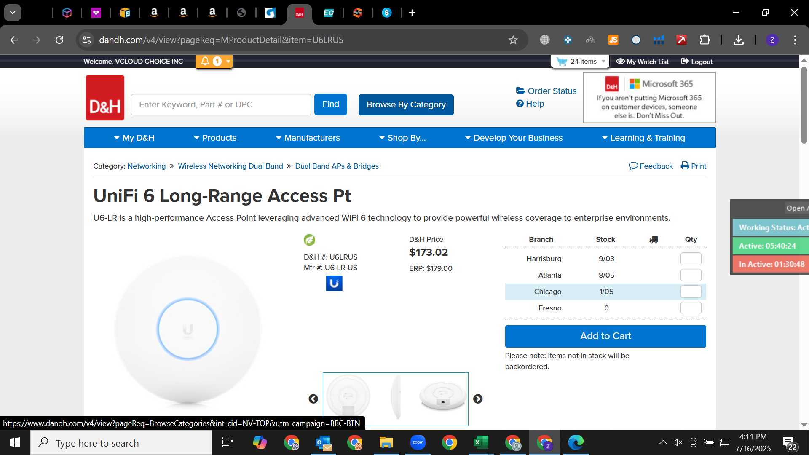This screenshot has width=809, height=455.
Task: Open Order Status link
Action: point(546,91)
